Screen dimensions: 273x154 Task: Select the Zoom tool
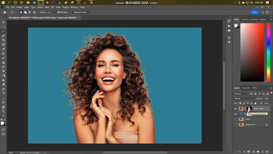point(3,111)
